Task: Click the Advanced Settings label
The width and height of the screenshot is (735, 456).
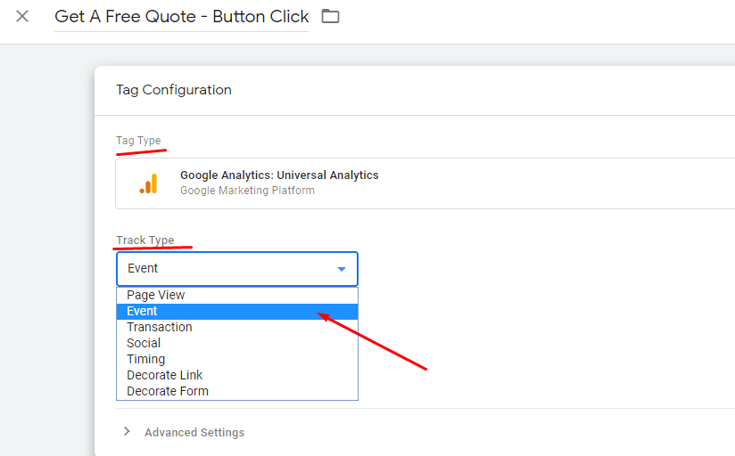Action: (194, 433)
